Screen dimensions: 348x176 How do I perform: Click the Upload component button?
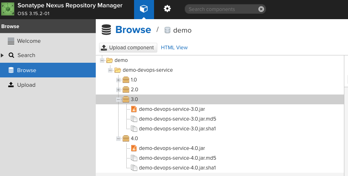(128, 48)
